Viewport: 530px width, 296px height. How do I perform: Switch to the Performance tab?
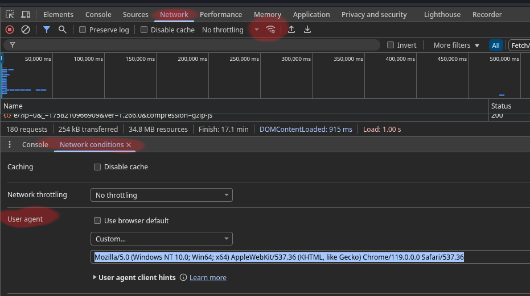tap(220, 14)
